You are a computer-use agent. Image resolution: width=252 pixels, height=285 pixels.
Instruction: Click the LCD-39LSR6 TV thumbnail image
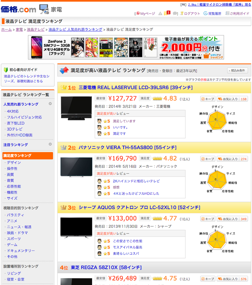click(x=76, y=108)
